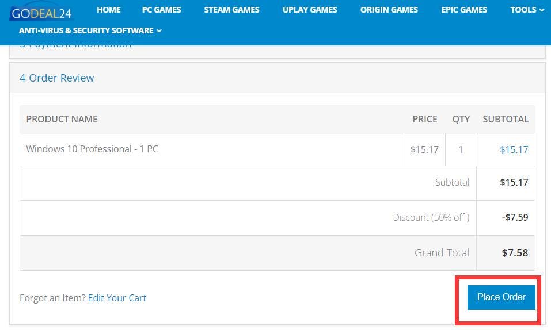Click the Windows 10 Professional product name
551x330 pixels.
click(x=92, y=149)
